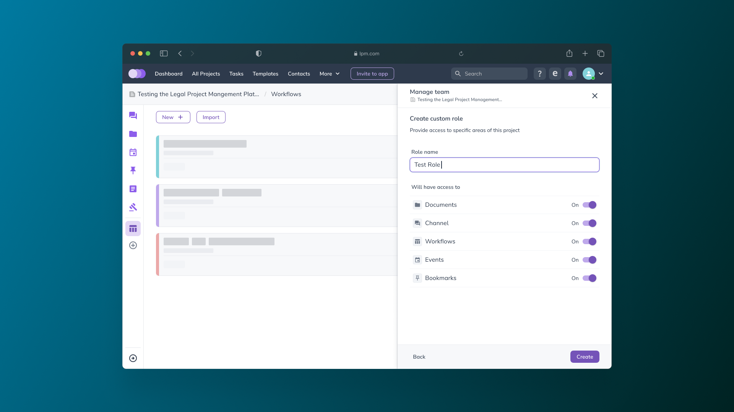Image resolution: width=734 pixels, height=412 pixels.
Task: Click the browser sidebar toggle icon
Action: click(x=164, y=53)
